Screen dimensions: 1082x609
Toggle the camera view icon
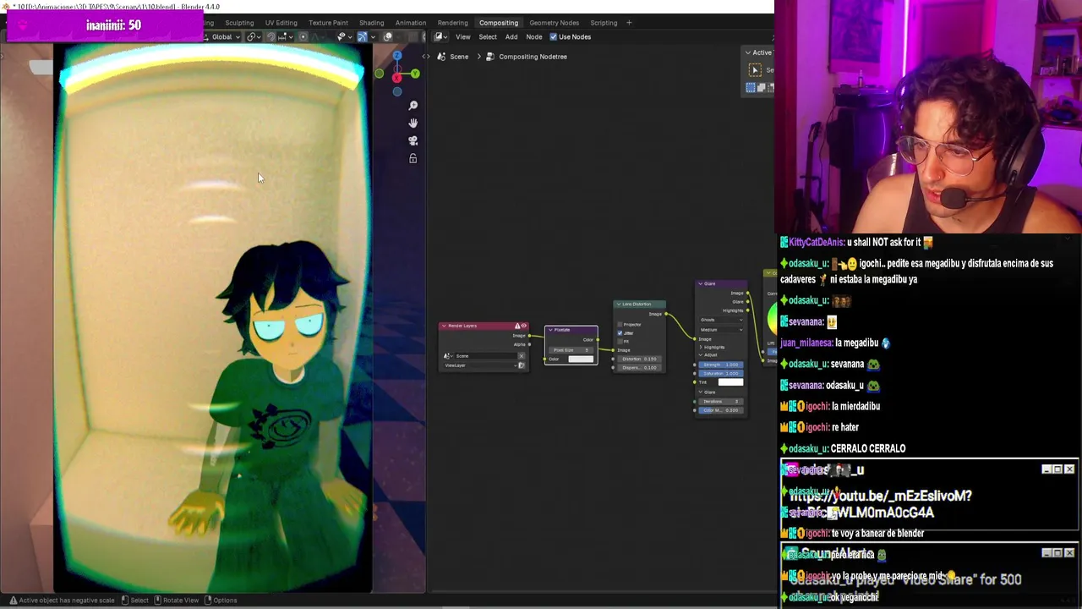point(413,140)
